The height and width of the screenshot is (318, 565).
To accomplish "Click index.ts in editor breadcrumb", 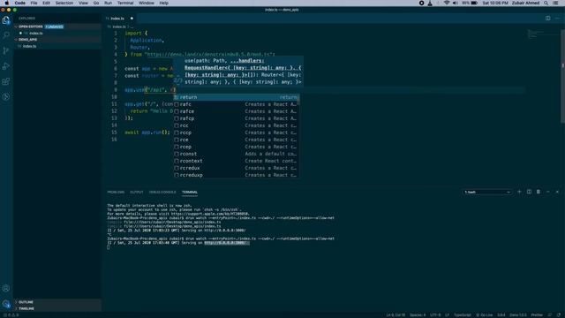I will (x=119, y=26).
